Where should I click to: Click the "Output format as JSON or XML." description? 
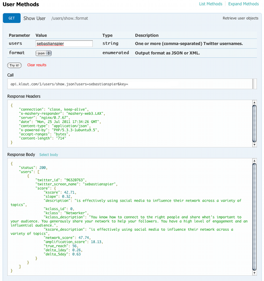(x=167, y=53)
